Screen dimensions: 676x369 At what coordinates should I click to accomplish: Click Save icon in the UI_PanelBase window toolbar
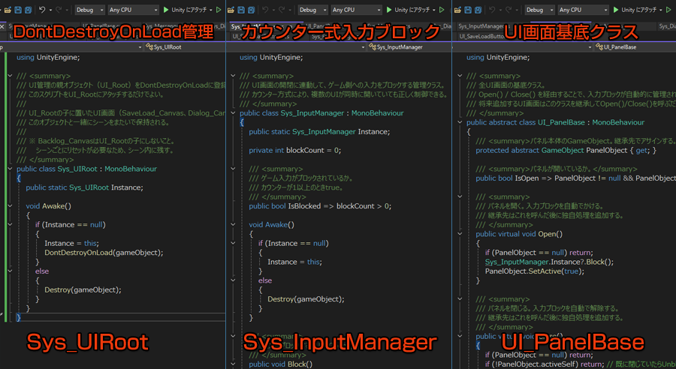pos(469,10)
